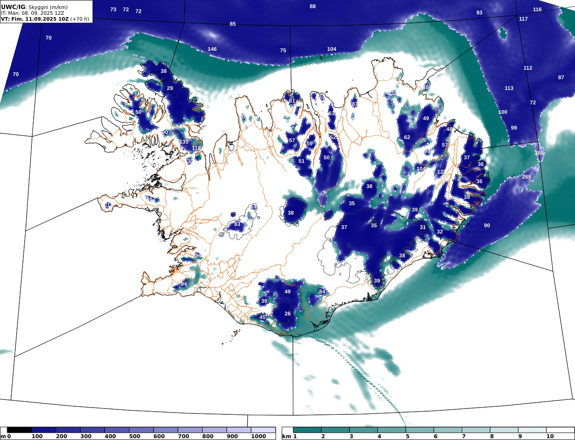
Task: Select the value 51 in north Iceland
Action: (x=301, y=161)
